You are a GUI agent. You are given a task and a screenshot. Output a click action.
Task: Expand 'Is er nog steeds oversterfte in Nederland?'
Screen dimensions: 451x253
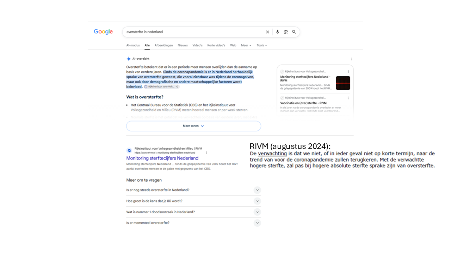coord(193,190)
